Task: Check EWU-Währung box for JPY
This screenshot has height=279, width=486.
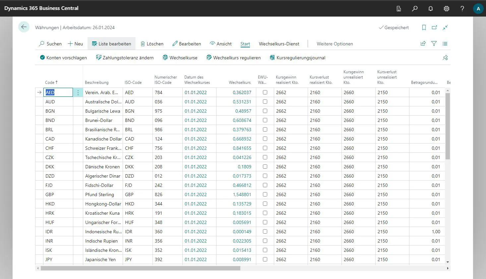Action: 265,259
